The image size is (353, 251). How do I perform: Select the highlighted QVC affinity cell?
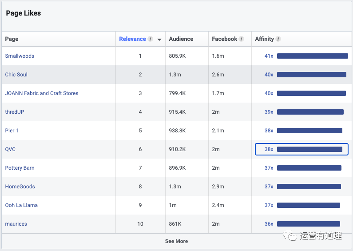click(301, 149)
